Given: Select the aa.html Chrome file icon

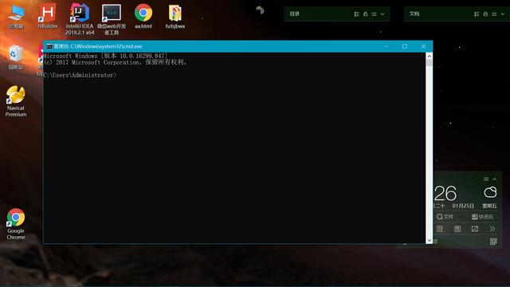Looking at the screenshot, I should 143,16.
